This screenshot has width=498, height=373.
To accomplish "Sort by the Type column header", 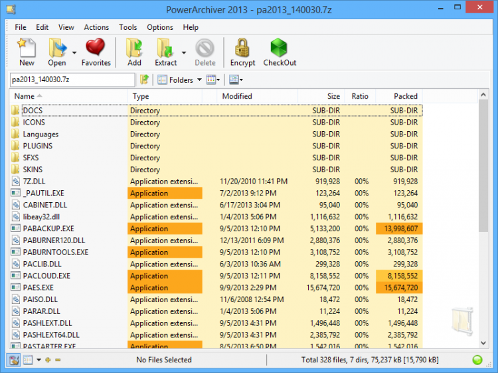I will [165, 96].
